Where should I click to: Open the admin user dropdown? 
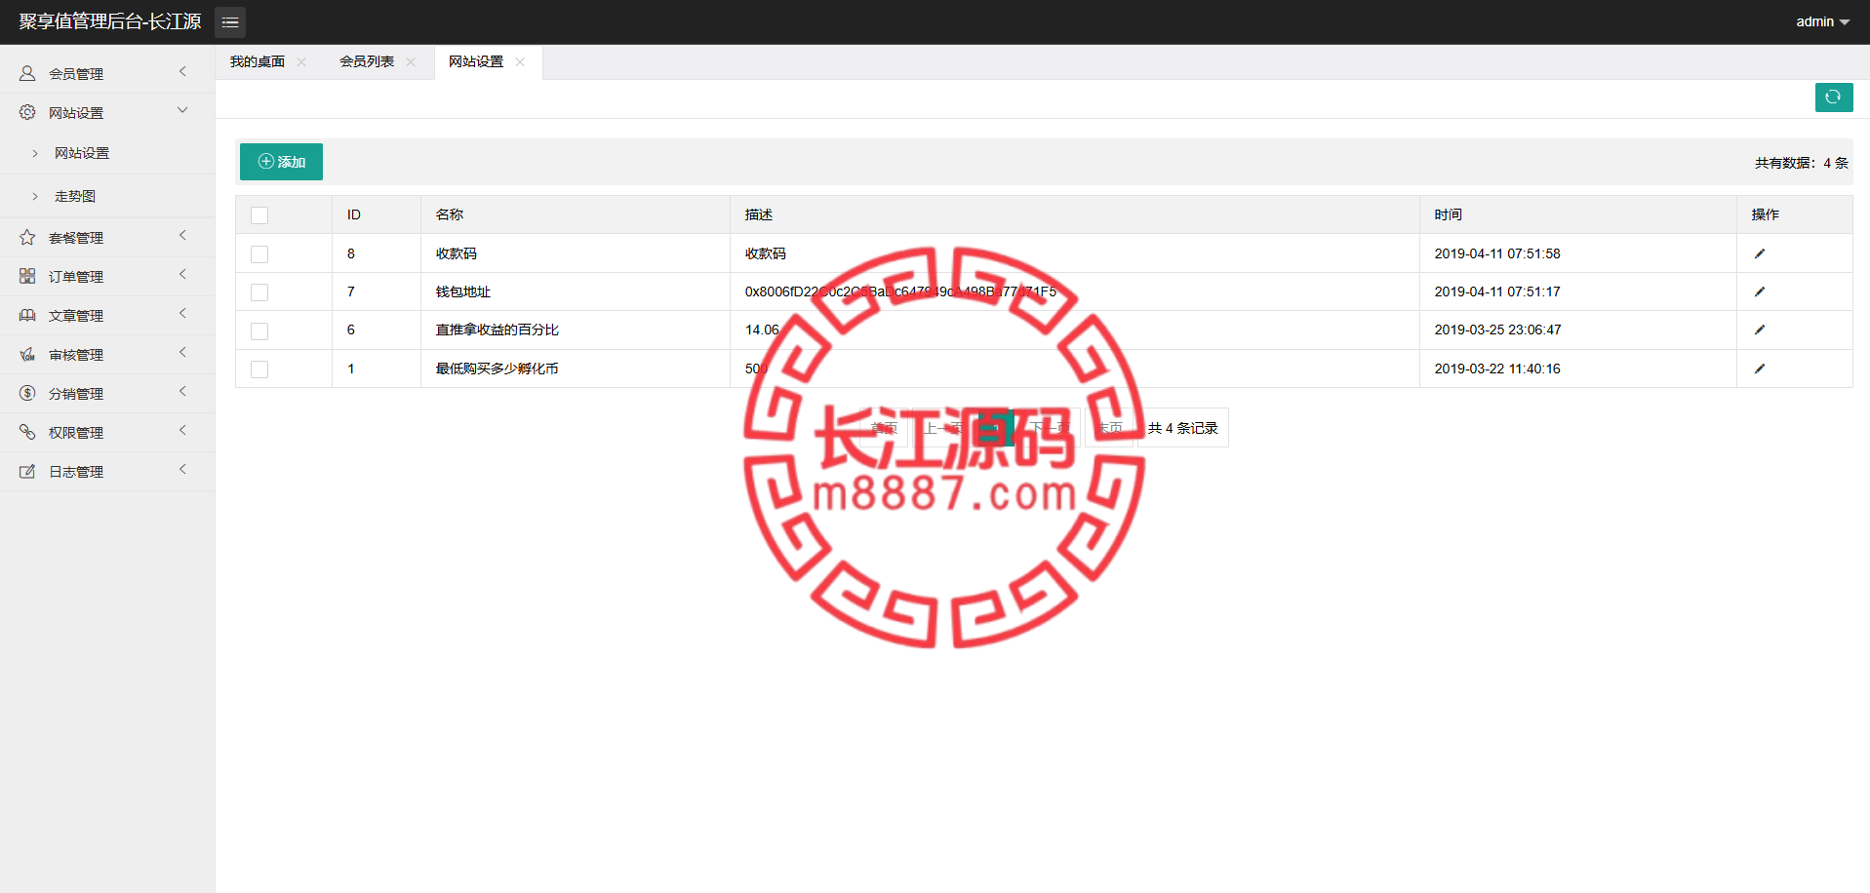(1822, 21)
